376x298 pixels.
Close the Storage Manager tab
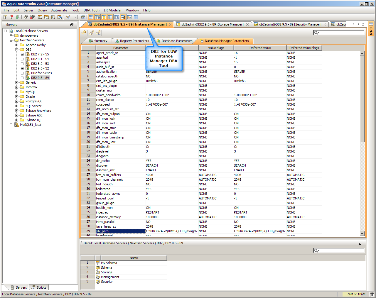pos(247,24)
